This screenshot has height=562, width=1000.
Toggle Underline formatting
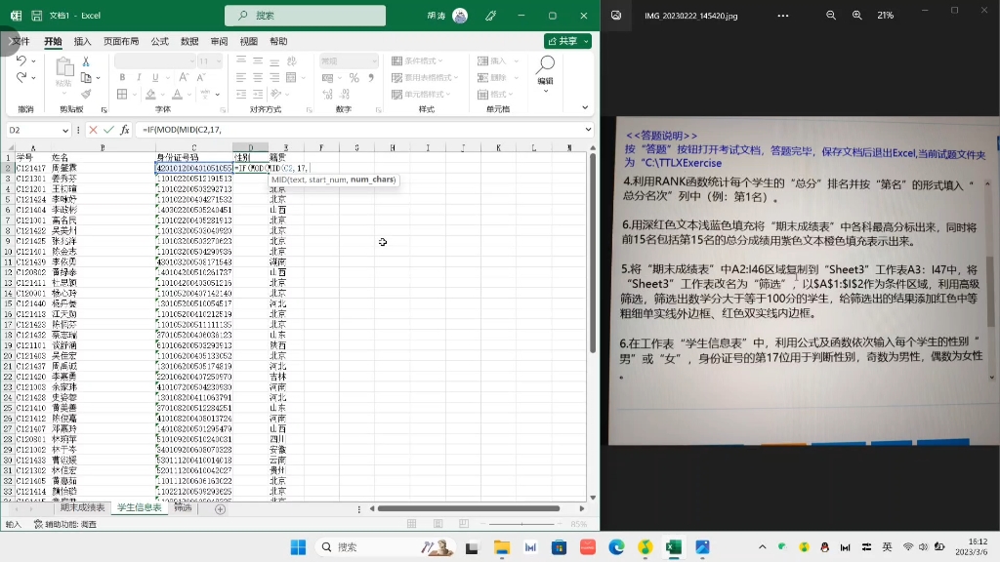(x=153, y=76)
